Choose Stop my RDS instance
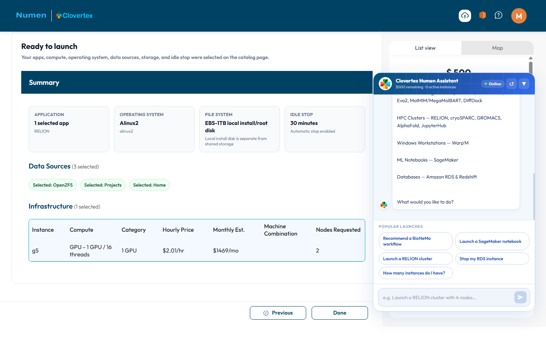 click(492, 259)
